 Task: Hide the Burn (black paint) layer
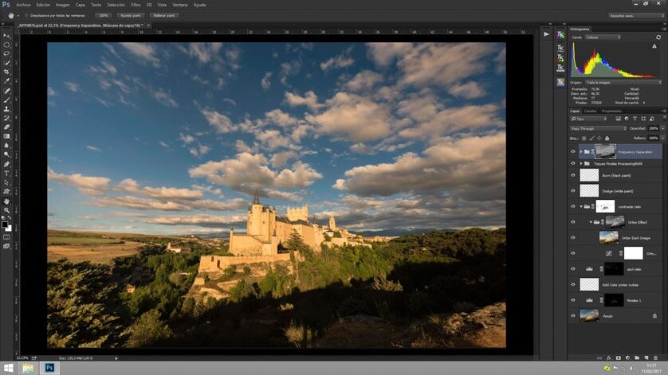pyautogui.click(x=572, y=175)
